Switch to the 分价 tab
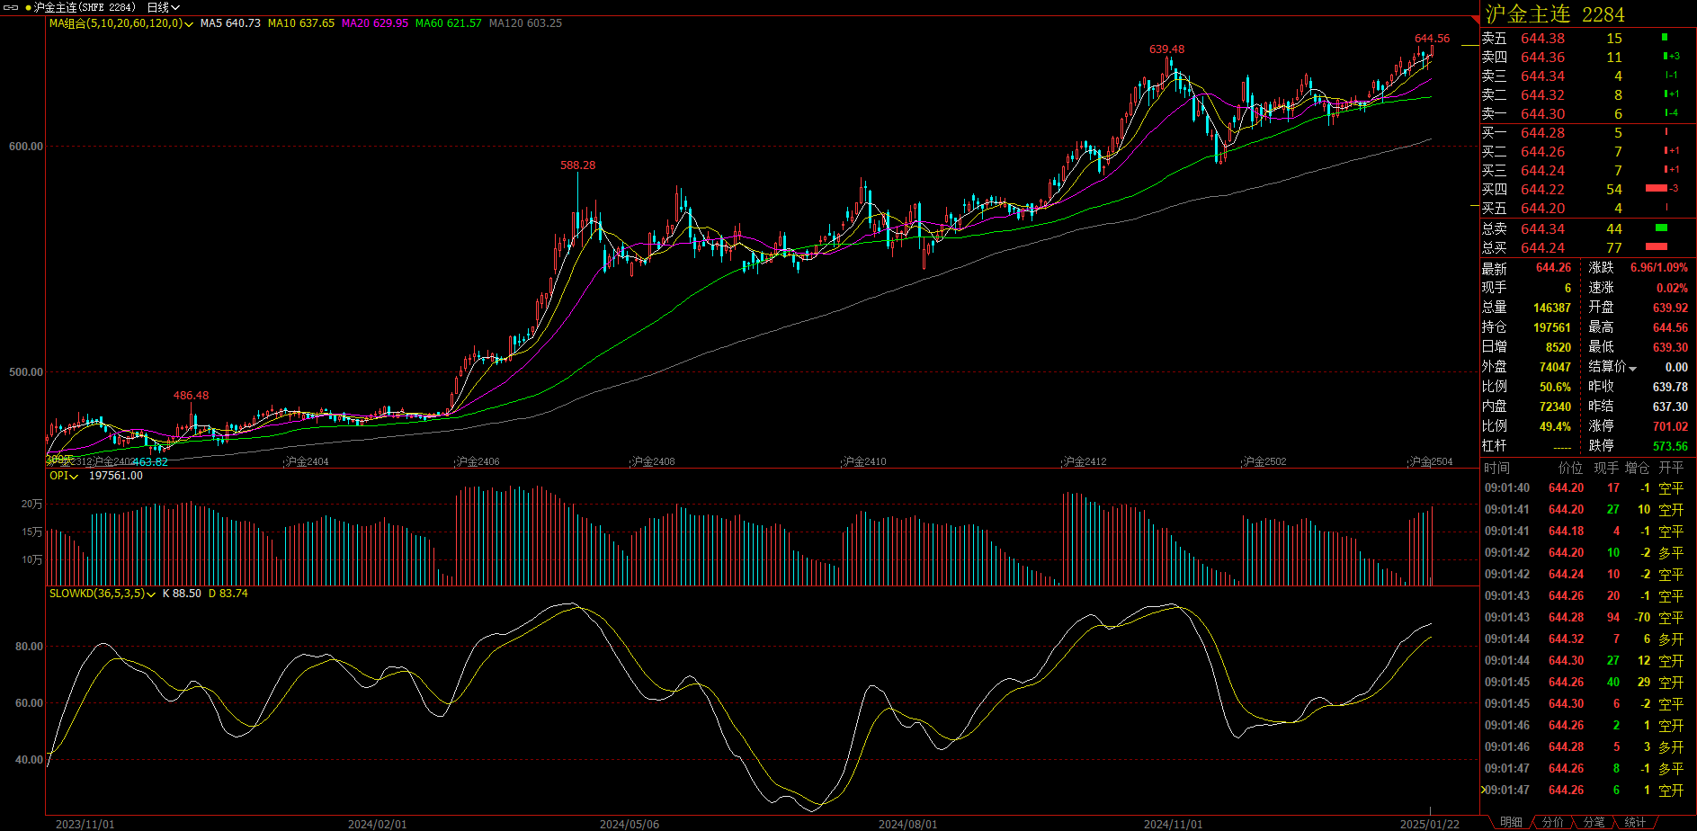The height and width of the screenshot is (831, 1697). click(1552, 822)
